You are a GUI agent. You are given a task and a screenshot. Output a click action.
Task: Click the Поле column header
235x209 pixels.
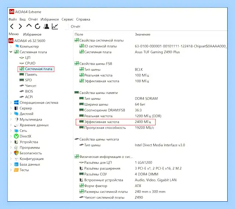[79, 34]
